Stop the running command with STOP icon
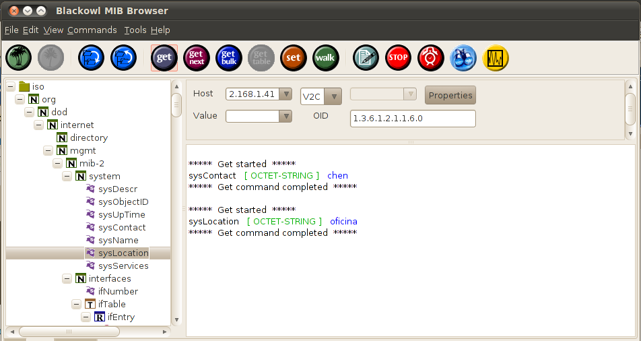 click(x=398, y=58)
